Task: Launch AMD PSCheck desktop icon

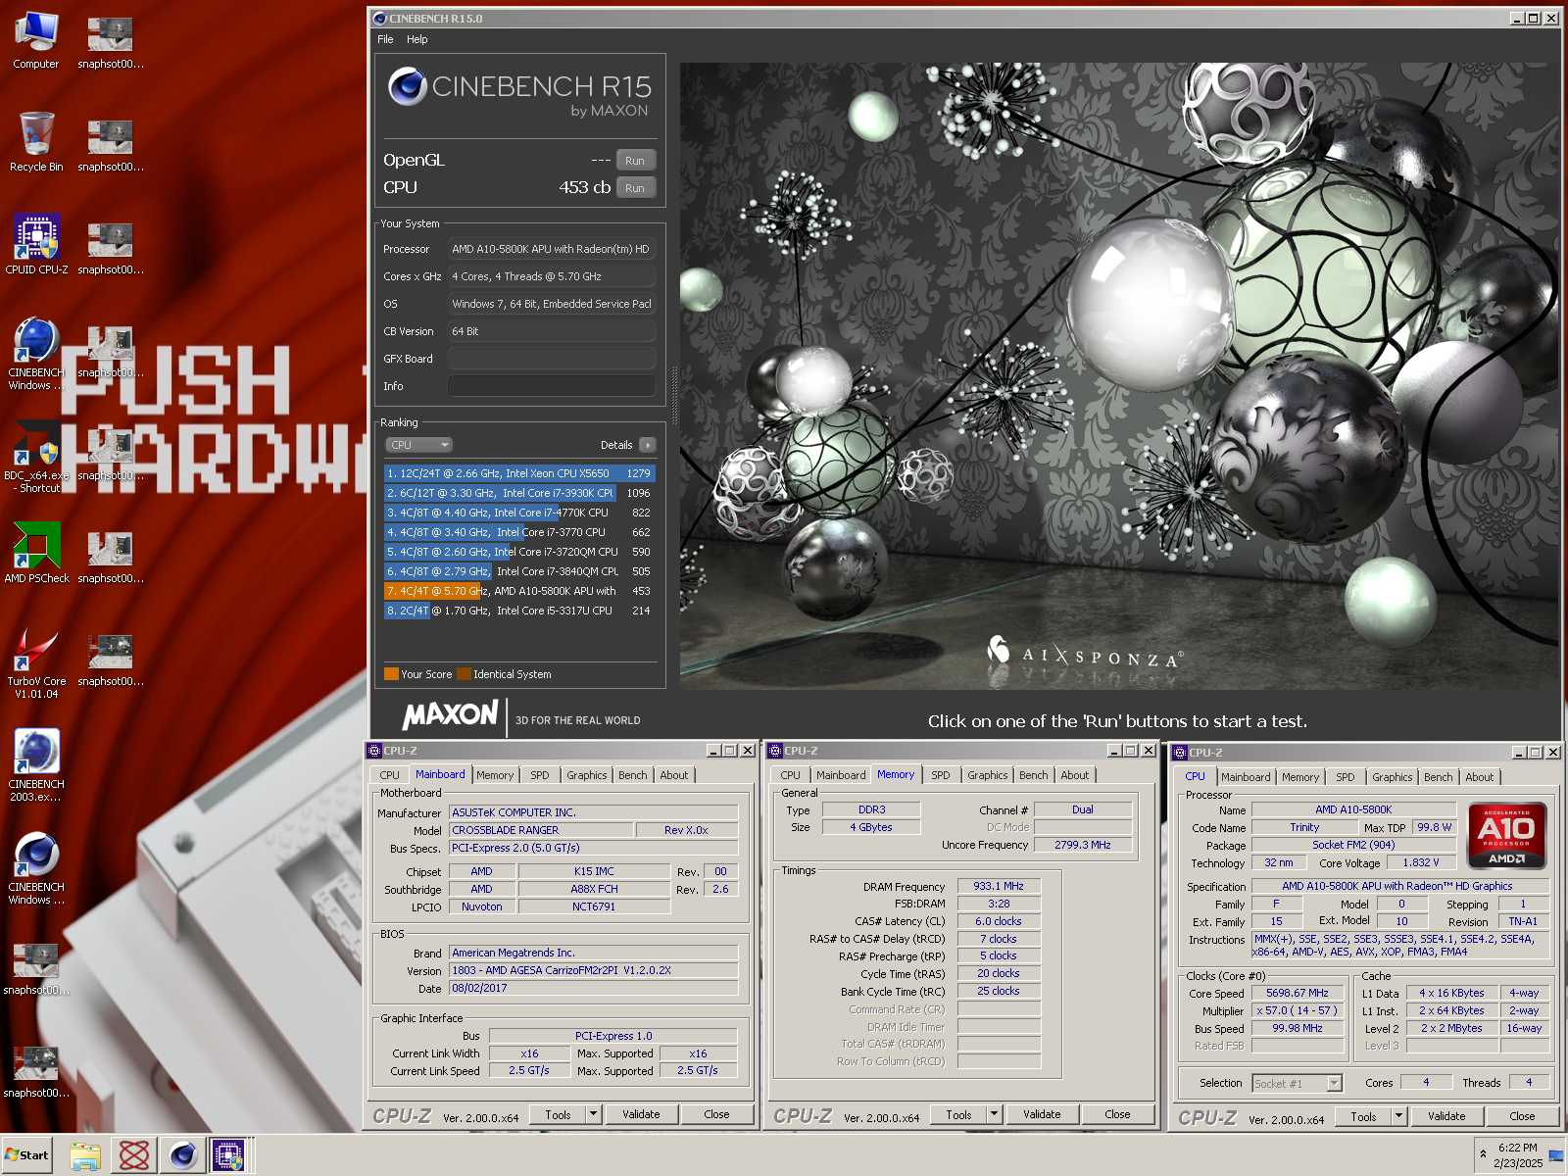Action: coord(36,554)
